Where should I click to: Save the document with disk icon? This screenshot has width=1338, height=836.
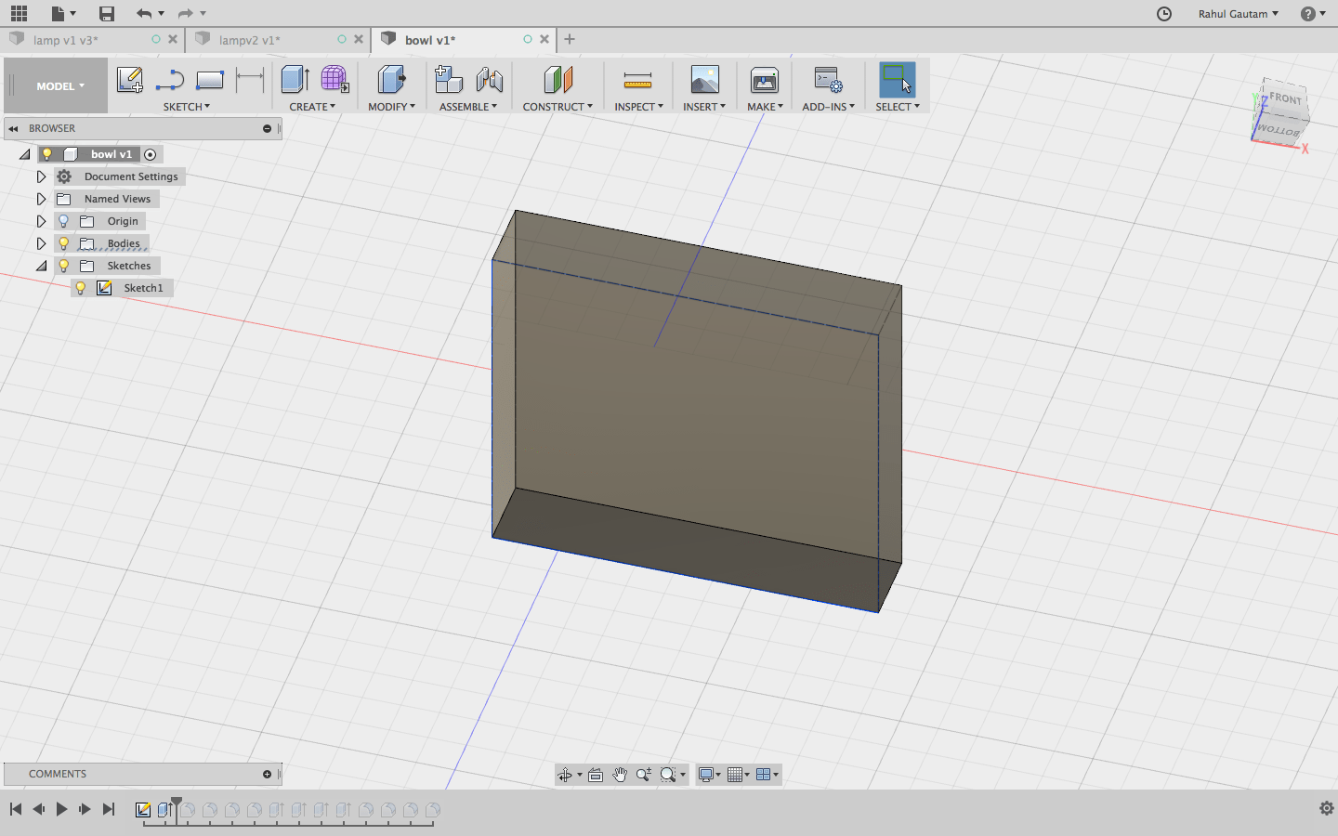coord(107,13)
